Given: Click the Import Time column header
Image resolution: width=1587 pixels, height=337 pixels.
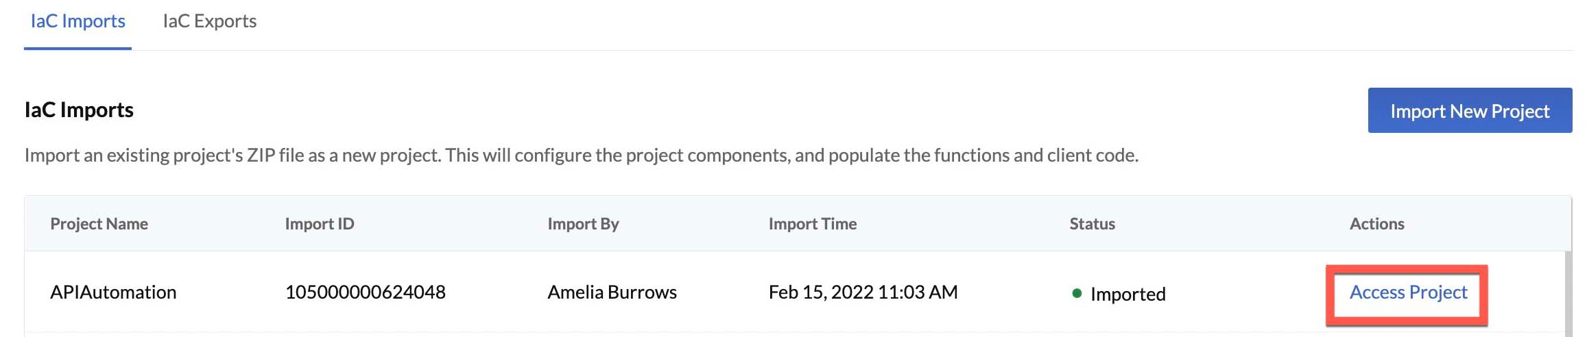Looking at the screenshot, I should coord(813,224).
